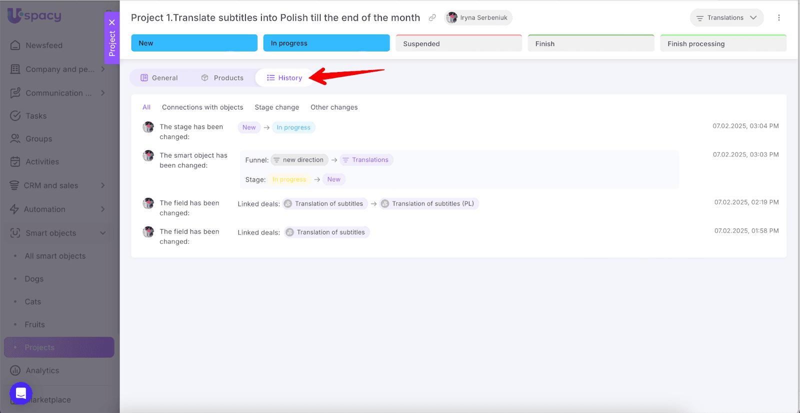Viewport: 800px width, 413px height.
Task: Click the Tasks checkmark icon
Action: (x=15, y=116)
